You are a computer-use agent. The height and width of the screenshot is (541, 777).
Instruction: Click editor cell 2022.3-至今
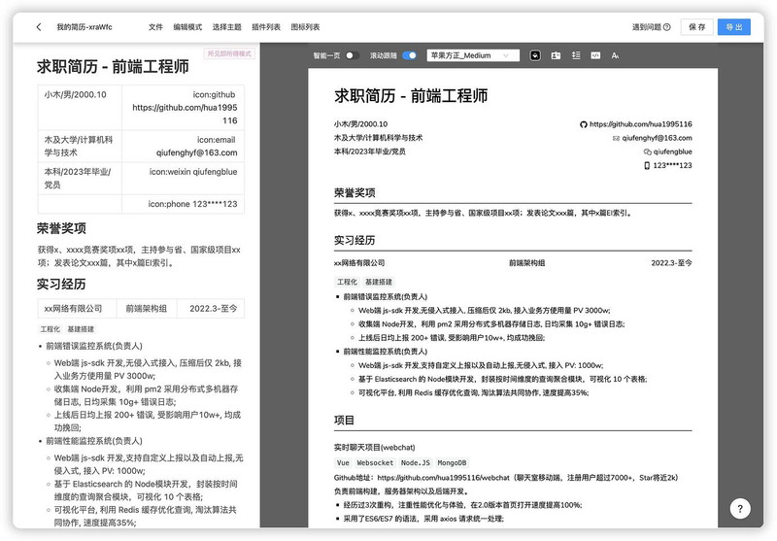[x=211, y=309]
